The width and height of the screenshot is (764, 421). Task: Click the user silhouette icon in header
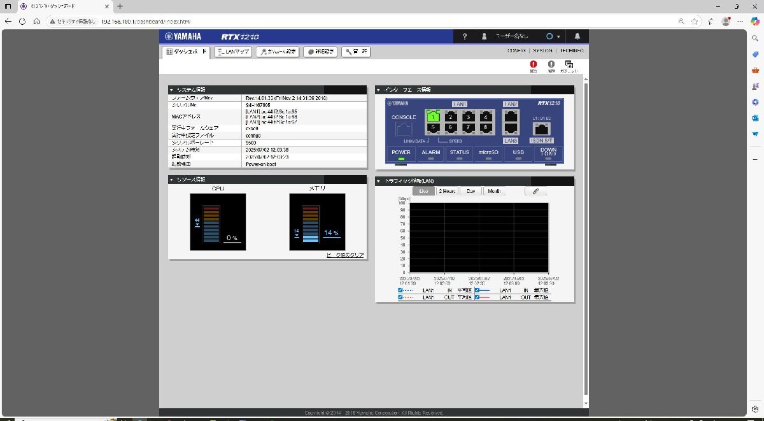(x=485, y=36)
